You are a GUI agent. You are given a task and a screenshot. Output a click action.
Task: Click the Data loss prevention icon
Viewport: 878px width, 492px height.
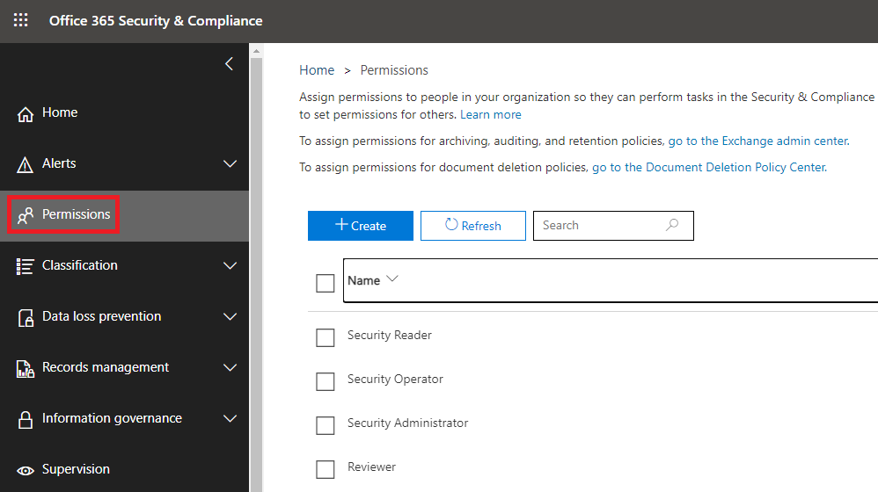[x=26, y=317]
